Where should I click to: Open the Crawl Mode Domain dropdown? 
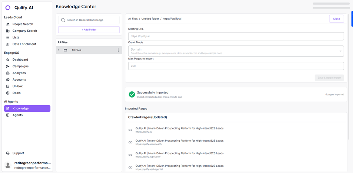236,51
